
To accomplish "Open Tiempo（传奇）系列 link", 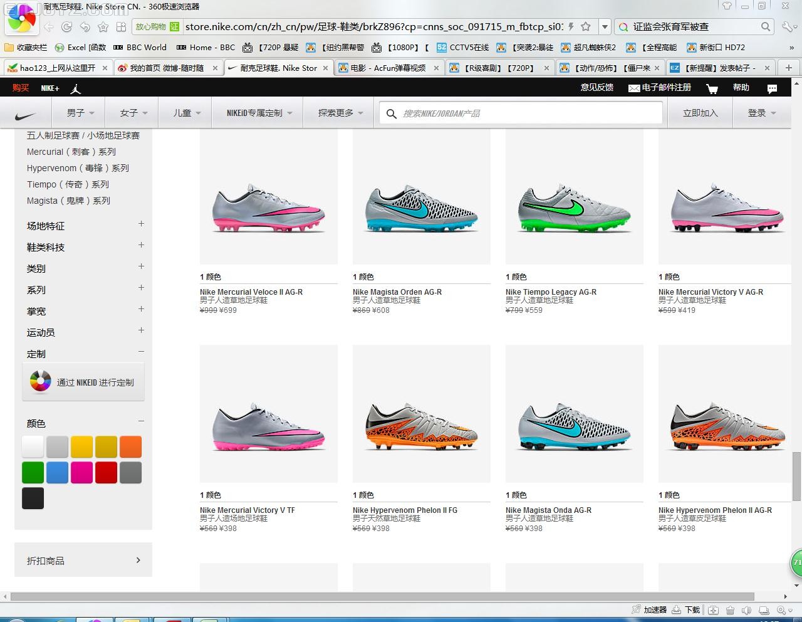I will point(68,184).
